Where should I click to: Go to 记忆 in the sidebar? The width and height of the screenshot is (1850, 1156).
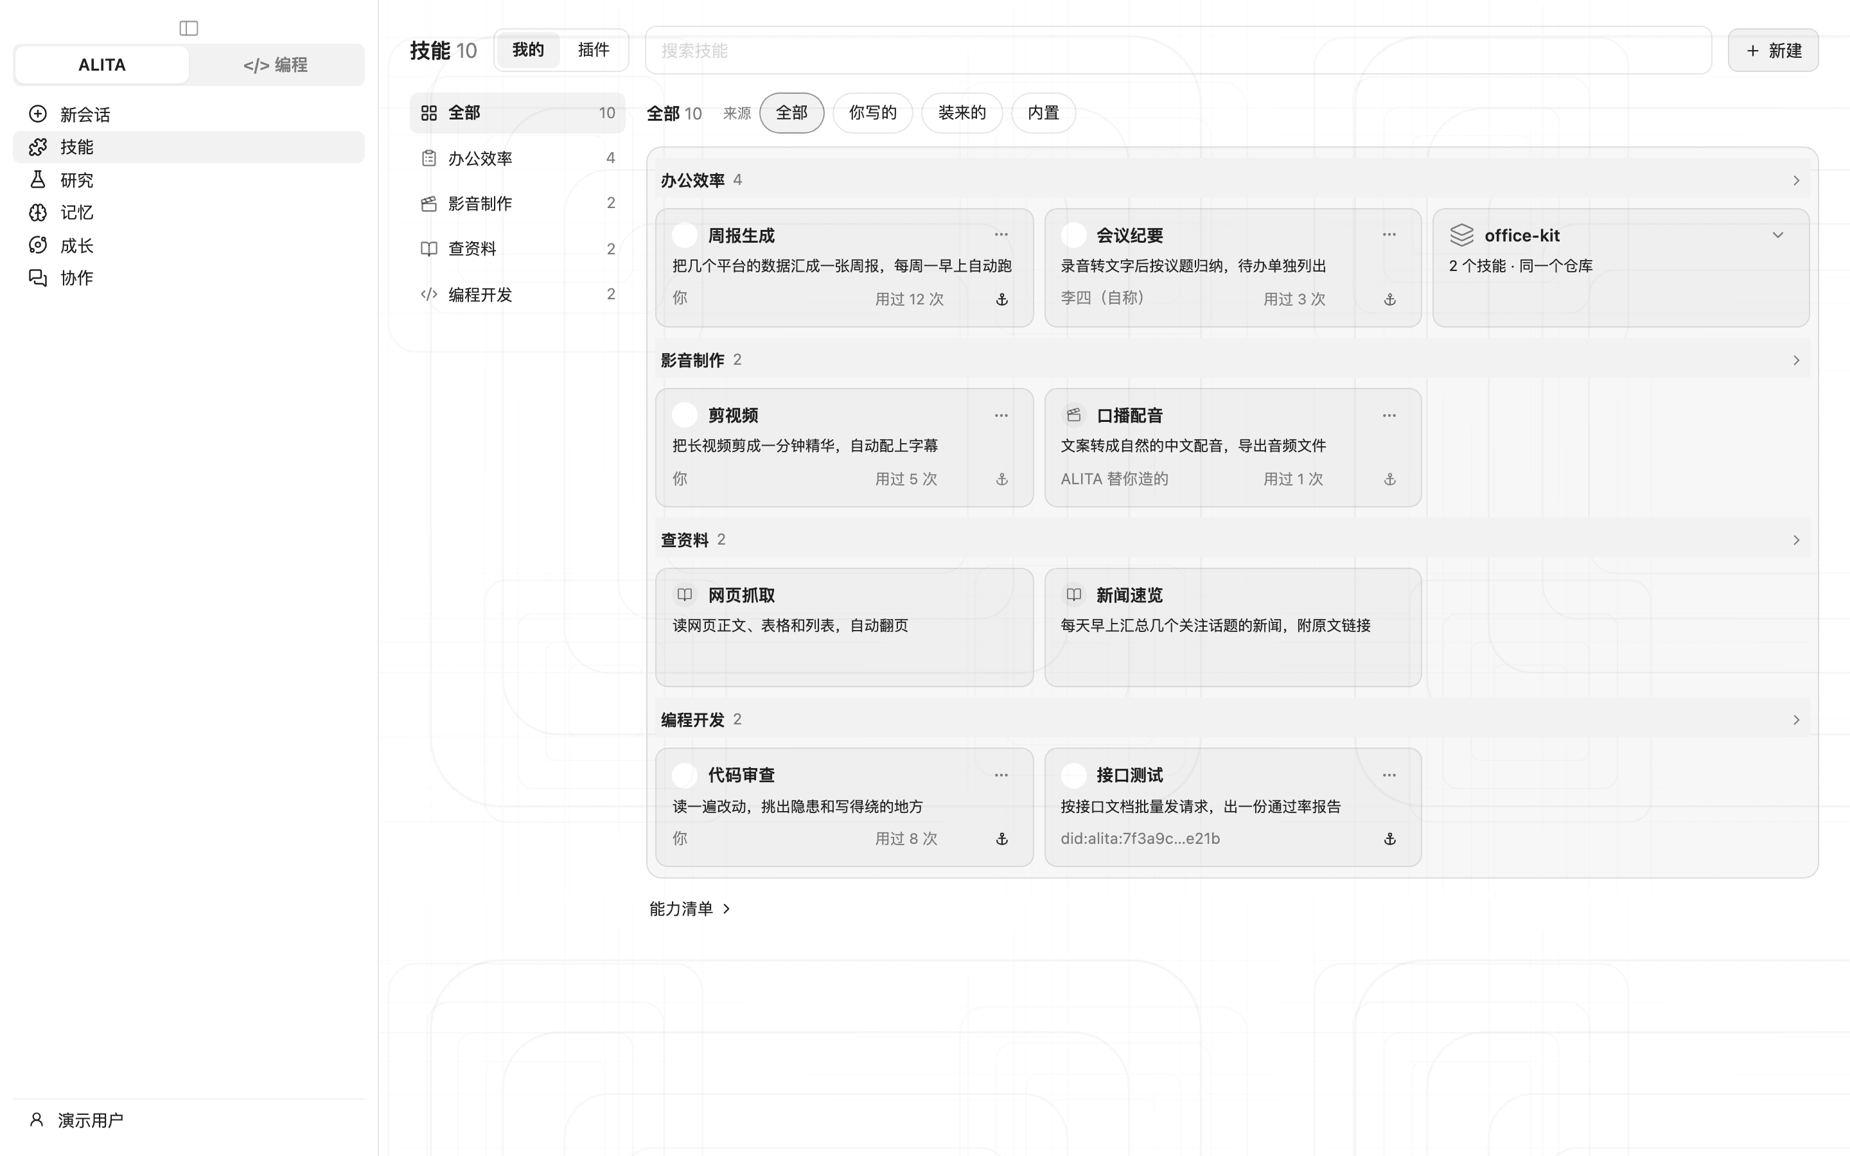[189, 213]
